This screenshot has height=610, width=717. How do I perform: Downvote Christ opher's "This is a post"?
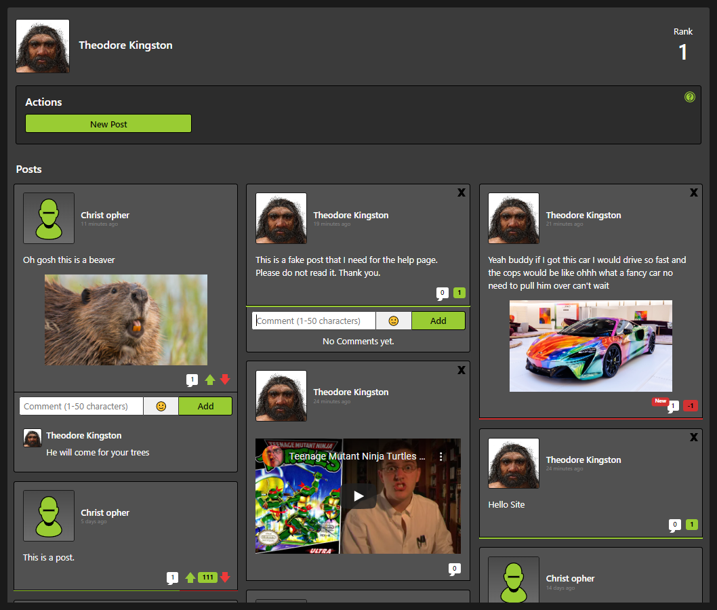pos(225,578)
